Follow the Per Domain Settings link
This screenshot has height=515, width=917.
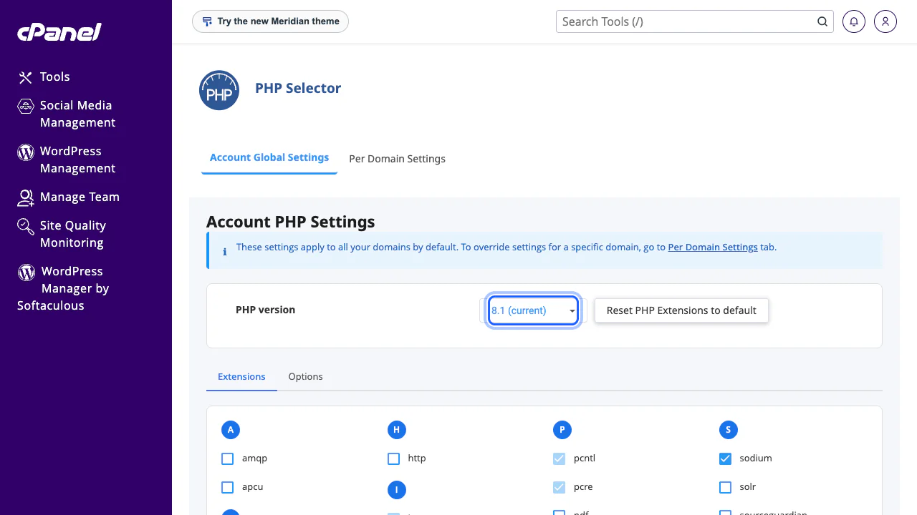pos(713,247)
